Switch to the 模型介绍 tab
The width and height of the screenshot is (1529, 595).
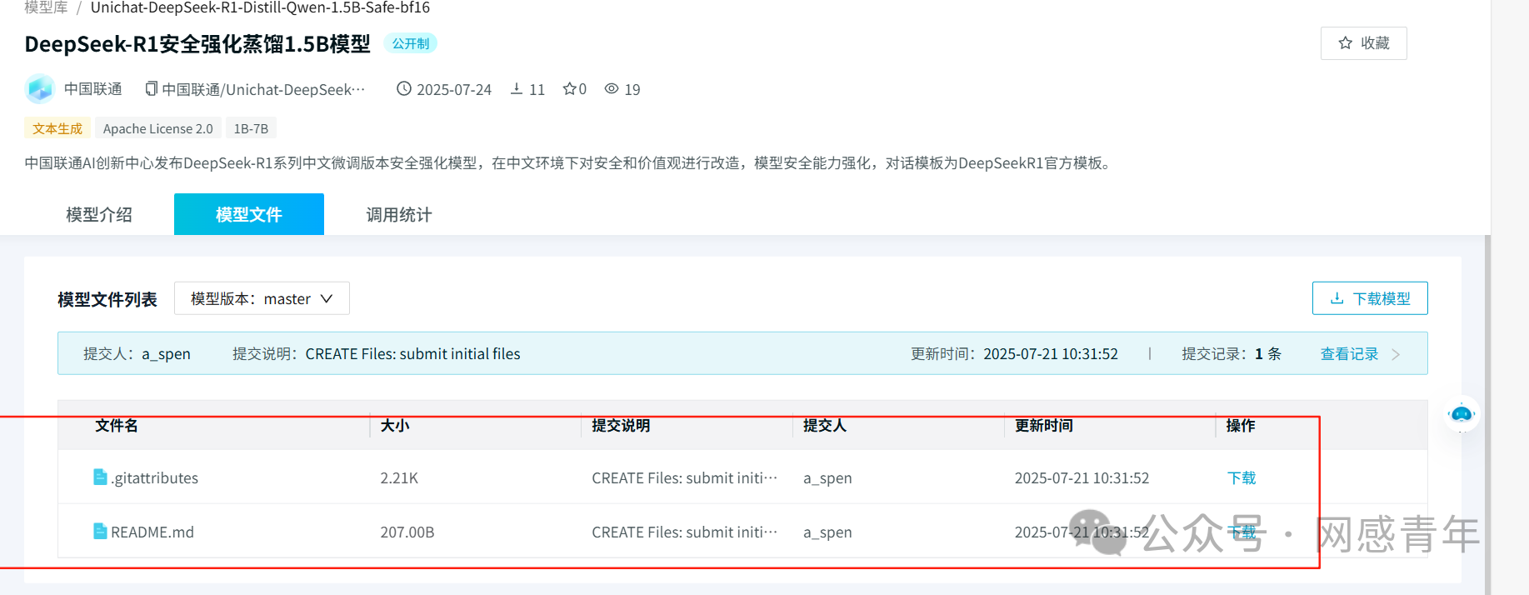99,214
